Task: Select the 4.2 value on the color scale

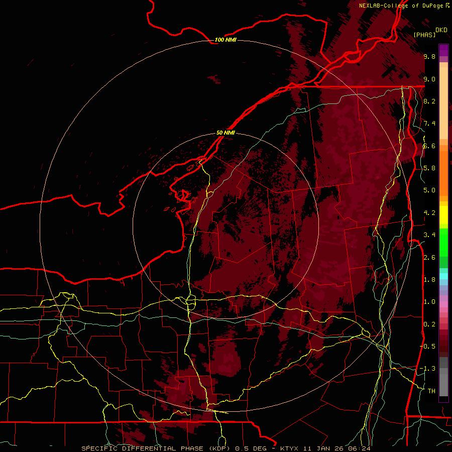Action: [429, 213]
